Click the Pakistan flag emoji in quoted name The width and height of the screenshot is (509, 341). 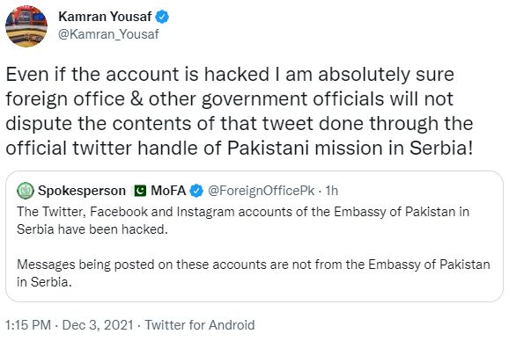click(x=140, y=191)
